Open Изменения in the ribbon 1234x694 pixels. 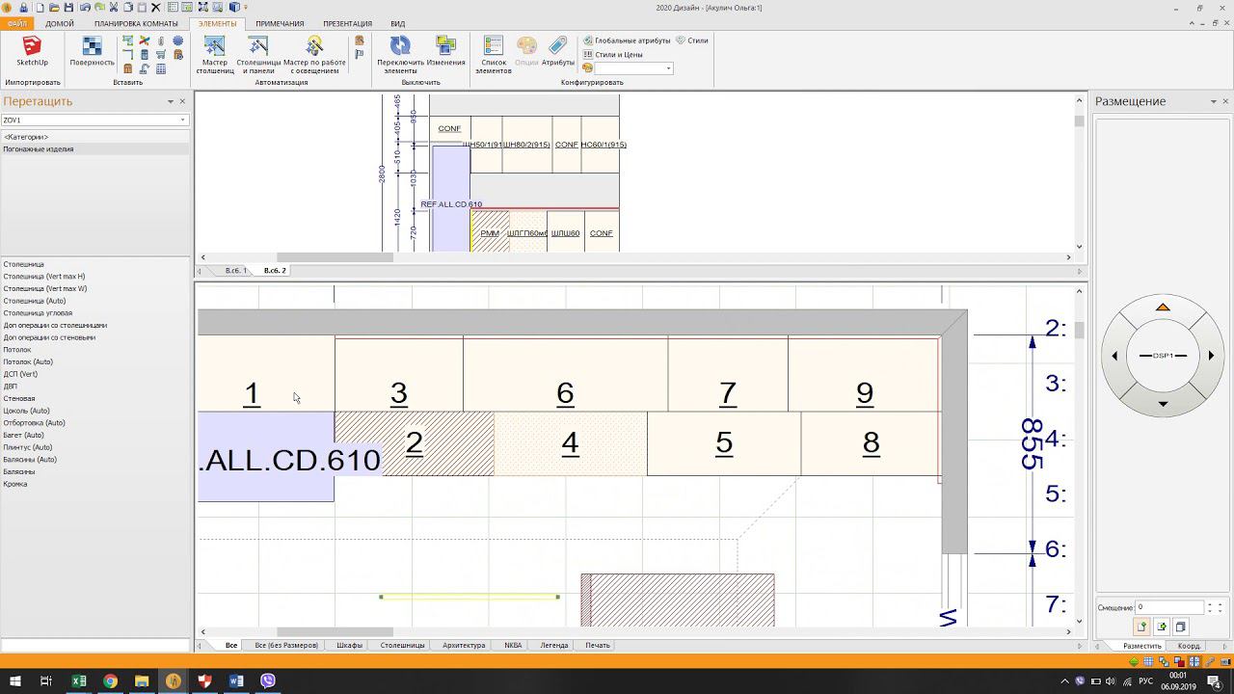(445, 52)
